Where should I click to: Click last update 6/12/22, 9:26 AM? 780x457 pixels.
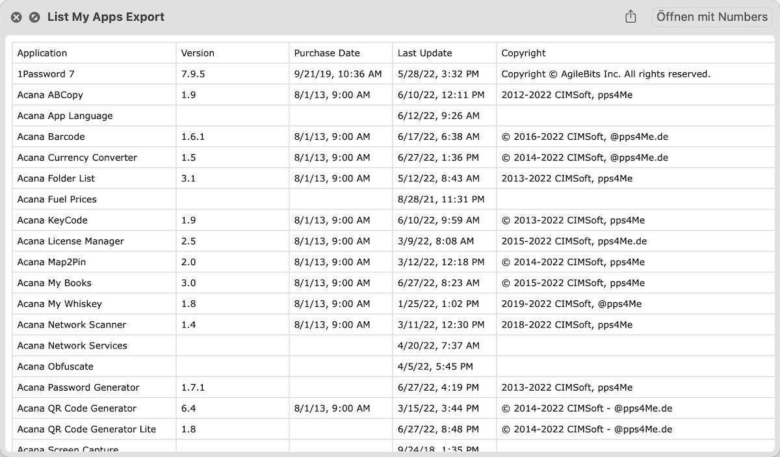tap(445, 116)
